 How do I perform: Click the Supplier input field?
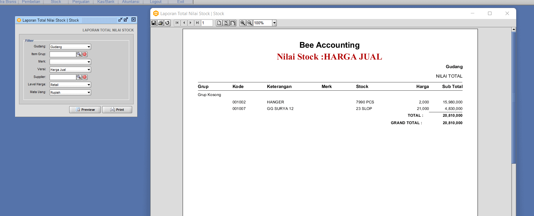63,77
